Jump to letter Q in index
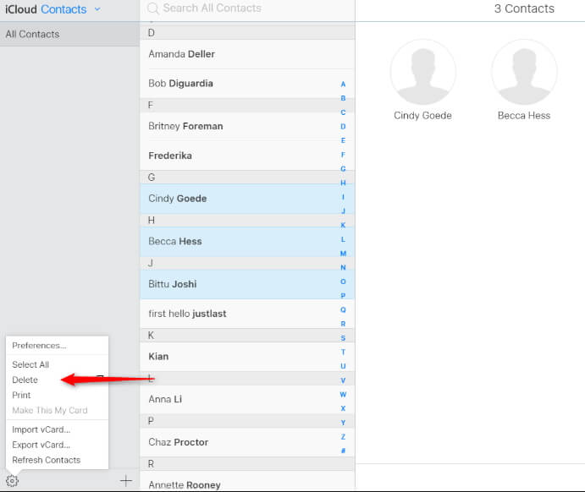 [343, 310]
